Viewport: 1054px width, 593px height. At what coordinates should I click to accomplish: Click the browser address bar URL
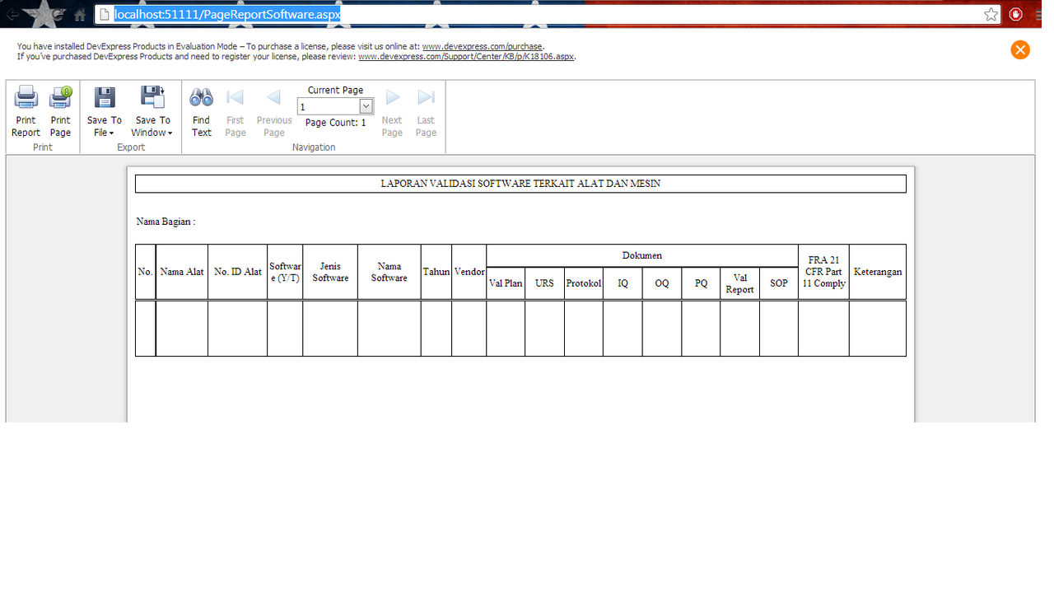[x=227, y=14]
